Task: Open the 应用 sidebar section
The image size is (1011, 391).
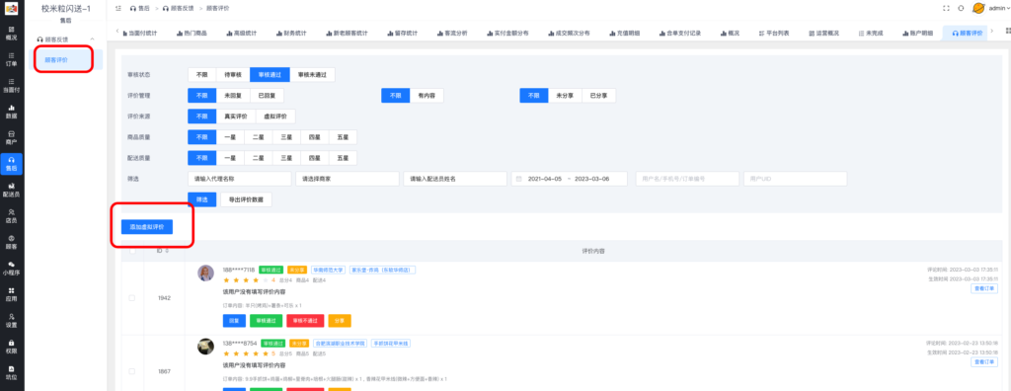Action: tap(11, 295)
